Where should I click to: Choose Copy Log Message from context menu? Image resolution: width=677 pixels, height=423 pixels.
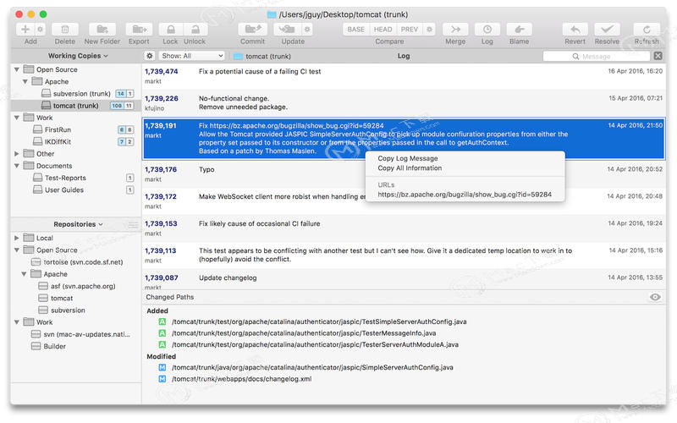(x=408, y=158)
